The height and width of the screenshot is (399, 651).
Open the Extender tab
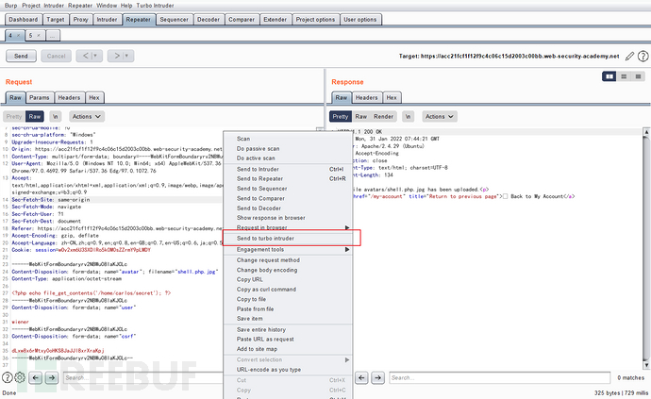click(x=275, y=20)
